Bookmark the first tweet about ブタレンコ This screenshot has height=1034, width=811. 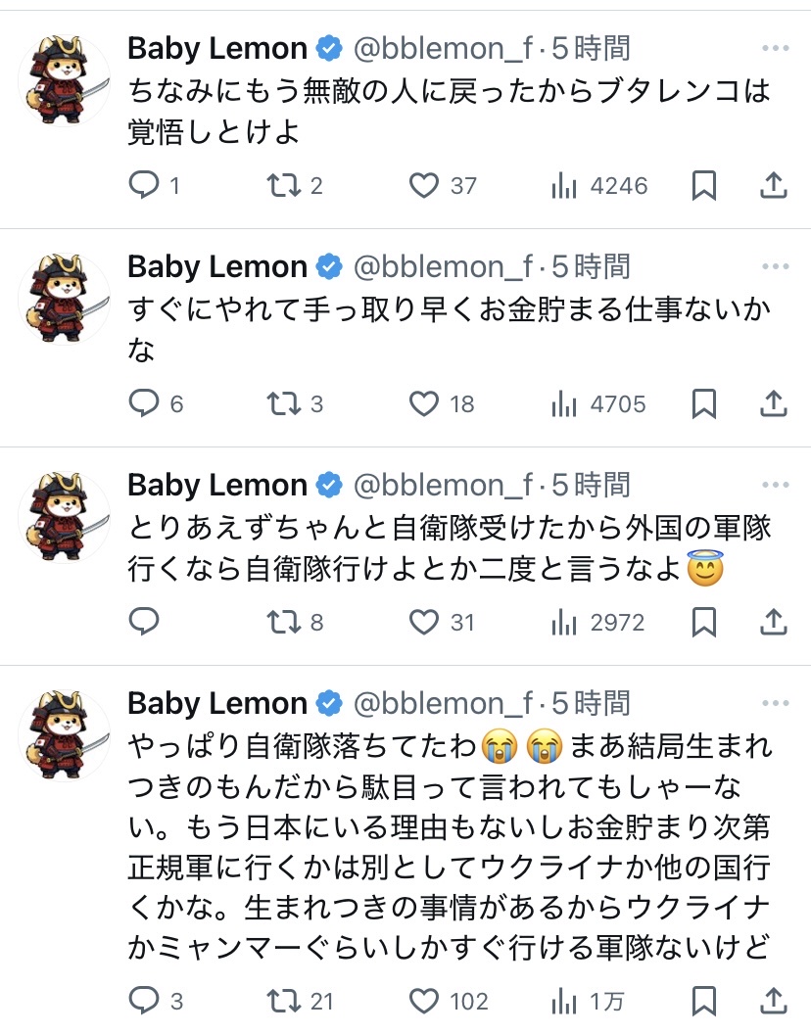point(703,185)
